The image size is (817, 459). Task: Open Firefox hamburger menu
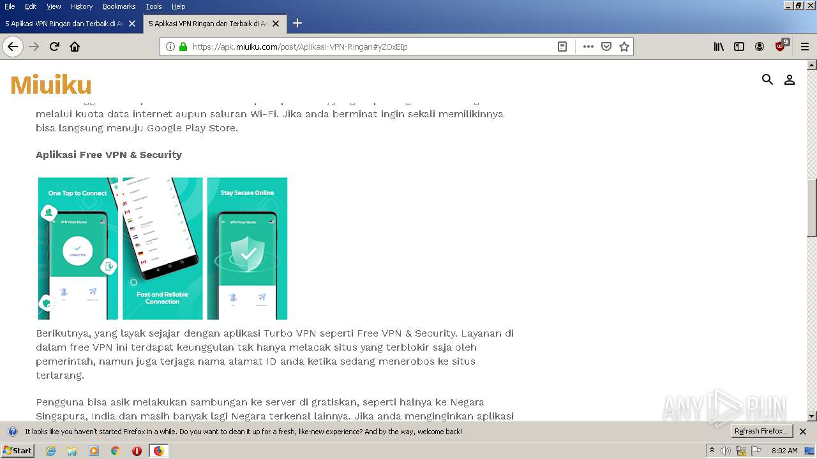coord(805,47)
